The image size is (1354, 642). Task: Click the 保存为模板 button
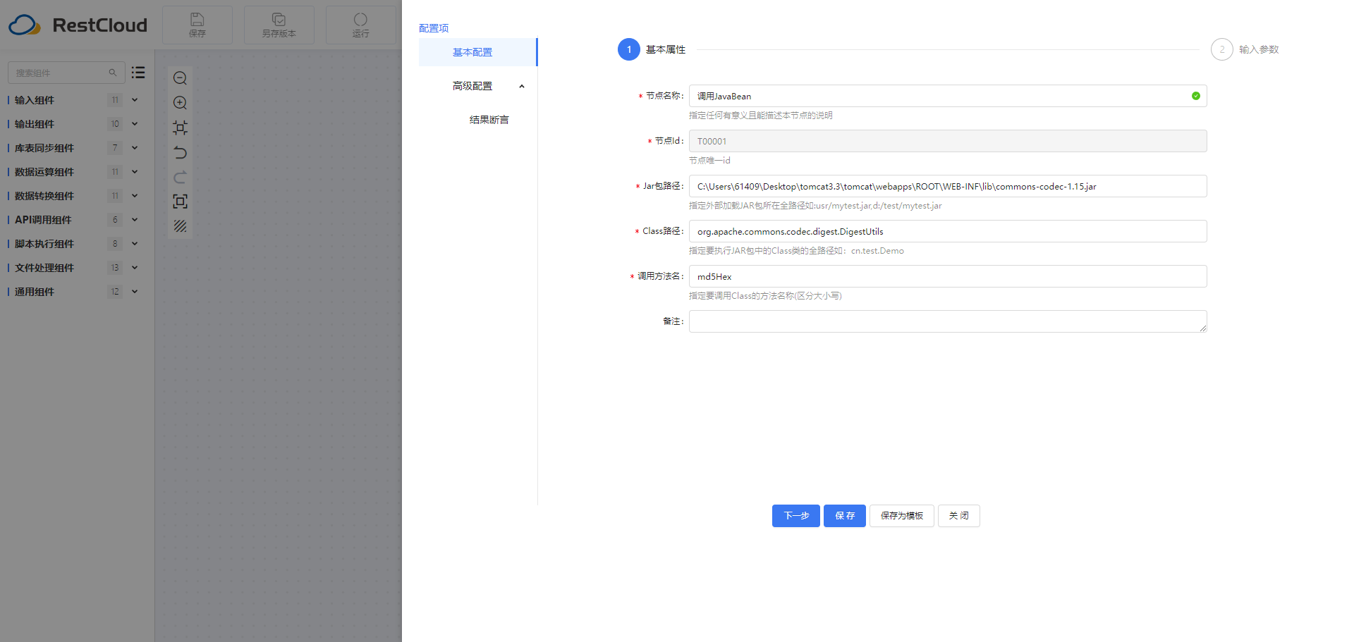click(902, 516)
